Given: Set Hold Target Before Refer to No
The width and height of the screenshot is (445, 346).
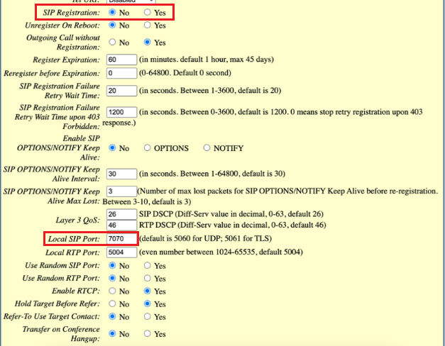Looking at the screenshot, I should [x=112, y=303].
